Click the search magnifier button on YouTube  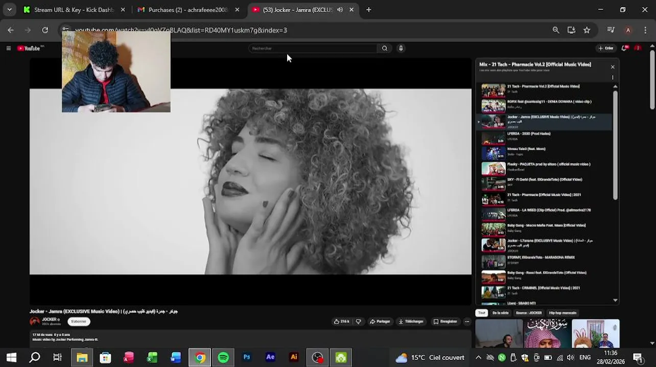point(385,48)
